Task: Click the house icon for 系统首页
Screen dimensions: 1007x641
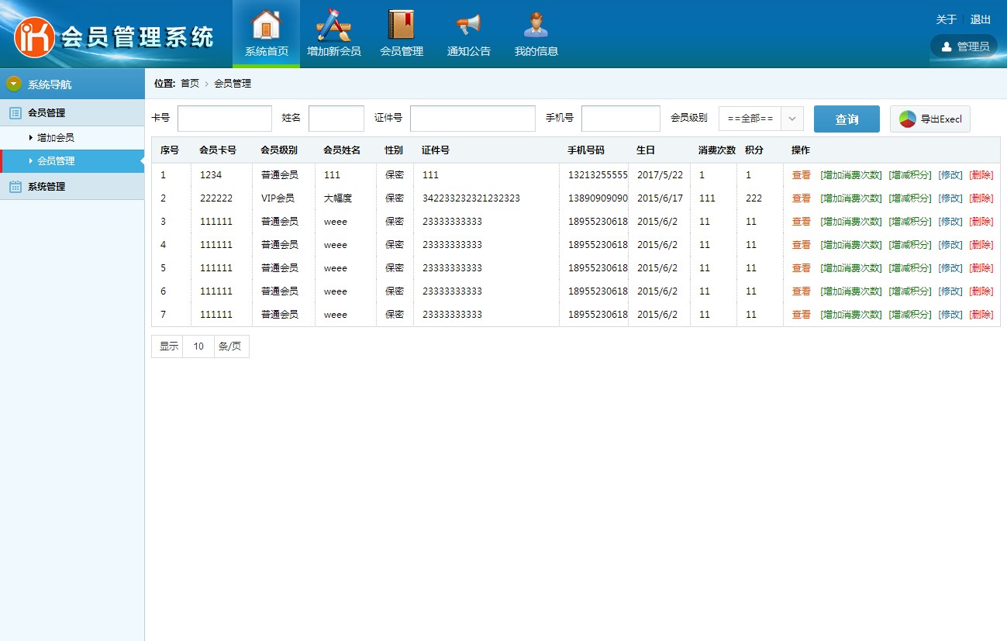Action: click(x=266, y=25)
